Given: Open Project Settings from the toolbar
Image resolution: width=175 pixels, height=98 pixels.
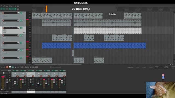Looking at the screenshot, I should 10,6.
